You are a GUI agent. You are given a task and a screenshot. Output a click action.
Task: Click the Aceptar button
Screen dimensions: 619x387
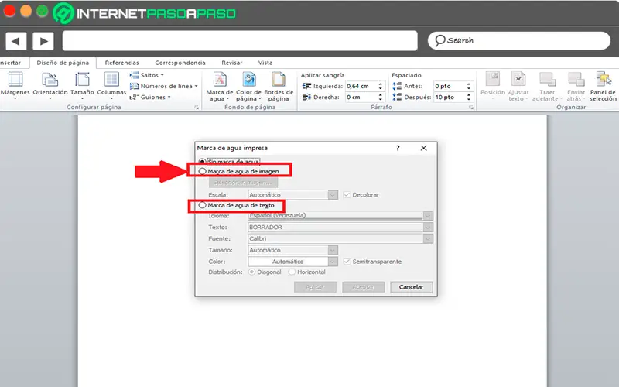coord(363,287)
